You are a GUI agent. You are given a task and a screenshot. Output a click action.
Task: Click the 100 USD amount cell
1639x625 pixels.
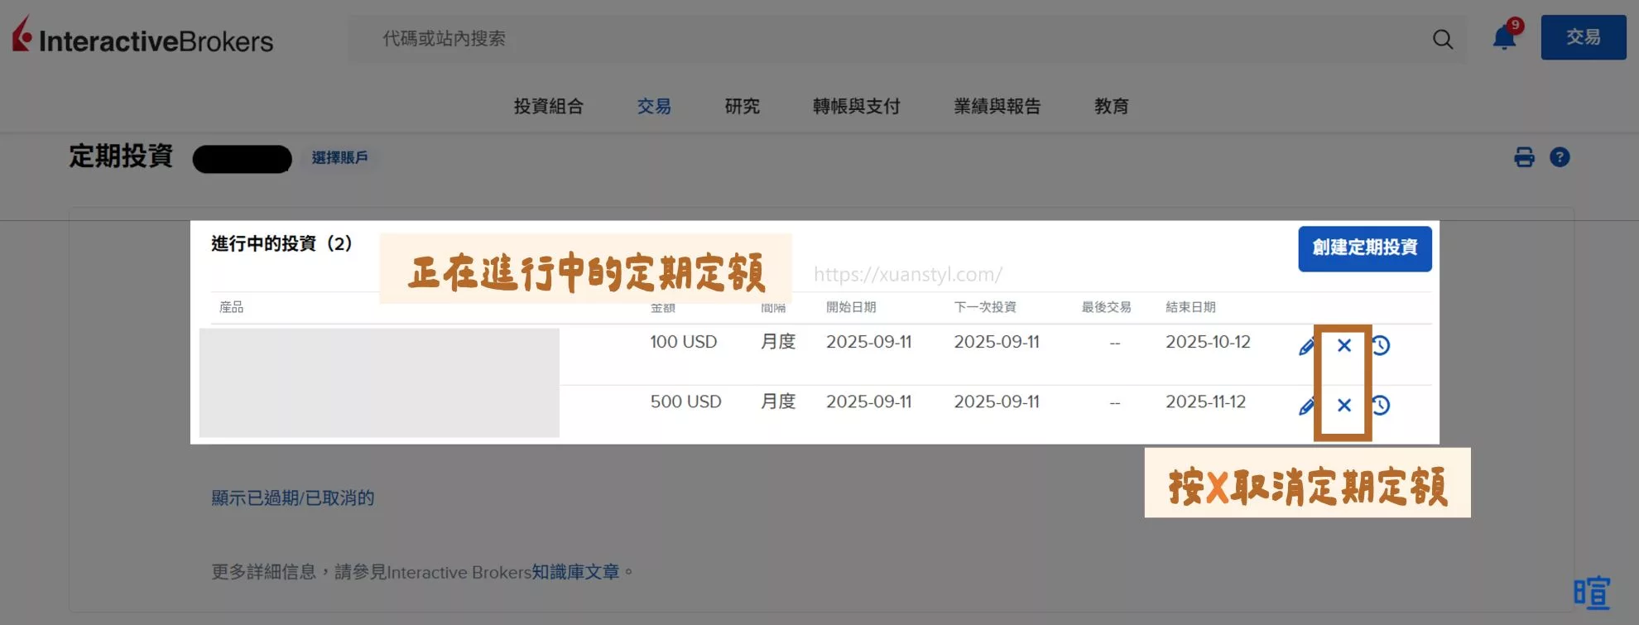pyautogui.click(x=683, y=342)
